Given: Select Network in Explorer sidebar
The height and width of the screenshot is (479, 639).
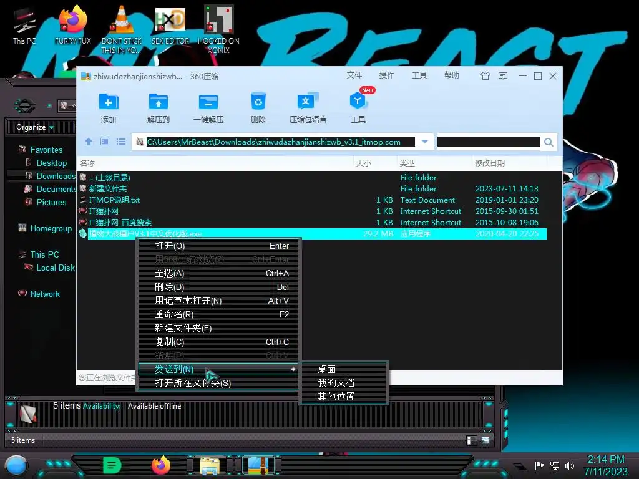Looking at the screenshot, I should point(45,294).
